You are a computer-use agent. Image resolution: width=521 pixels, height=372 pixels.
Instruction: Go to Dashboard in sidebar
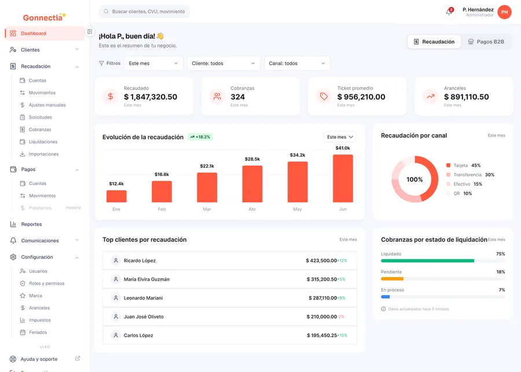45,33
